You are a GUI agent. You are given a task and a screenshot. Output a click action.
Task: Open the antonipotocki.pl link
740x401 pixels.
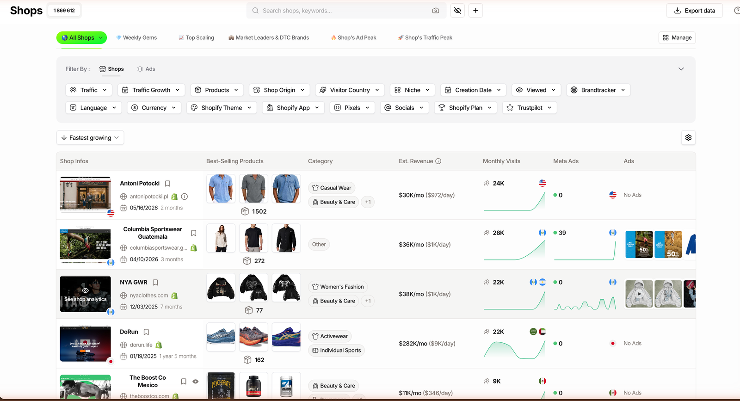tap(149, 197)
